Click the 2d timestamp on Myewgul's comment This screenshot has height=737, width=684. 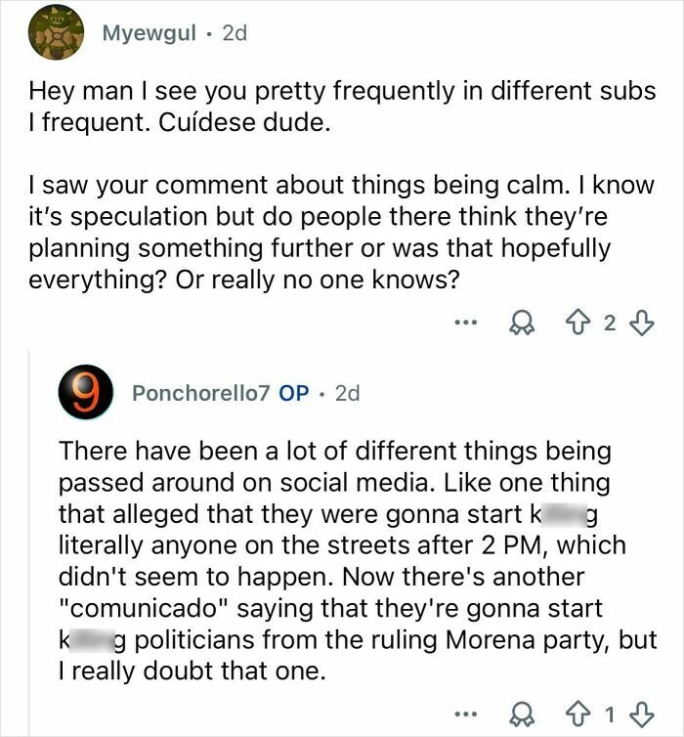point(235,32)
